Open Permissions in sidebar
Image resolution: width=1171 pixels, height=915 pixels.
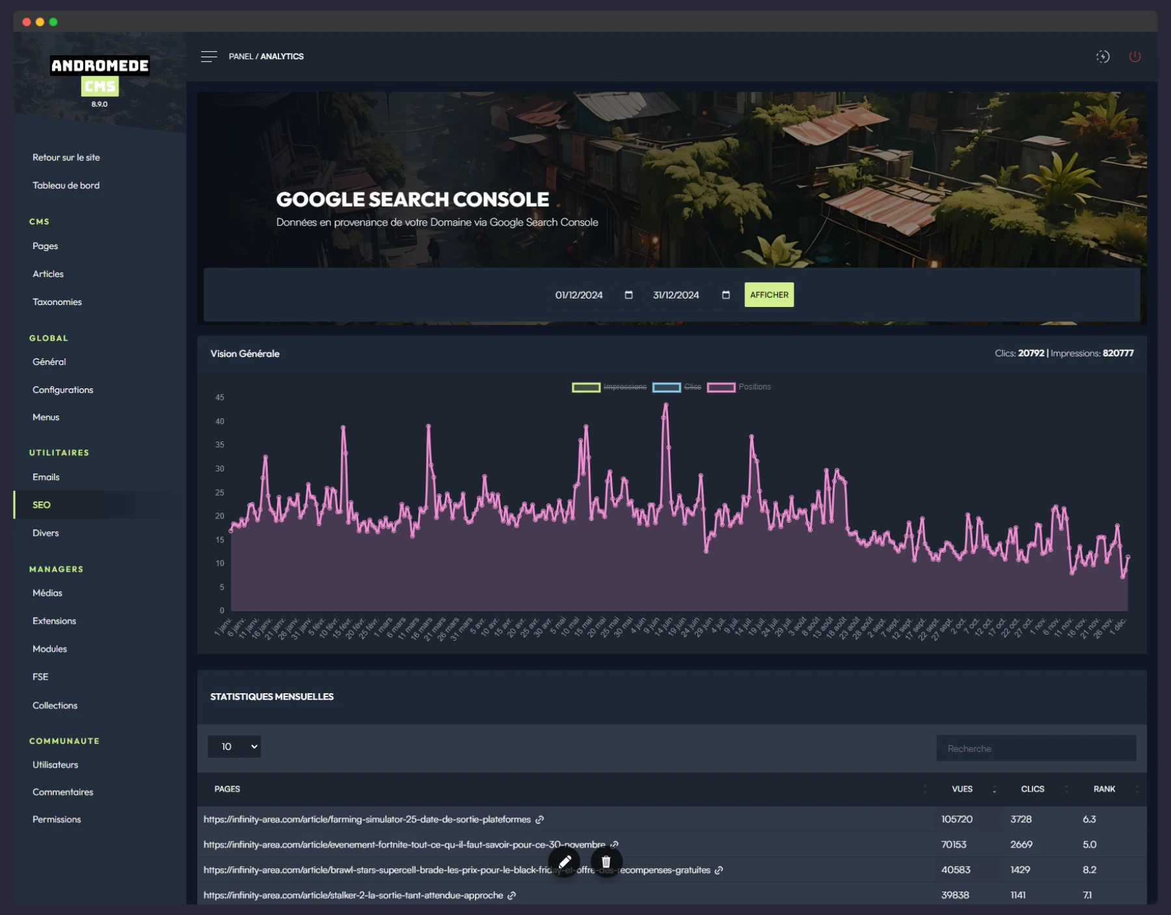tap(57, 819)
